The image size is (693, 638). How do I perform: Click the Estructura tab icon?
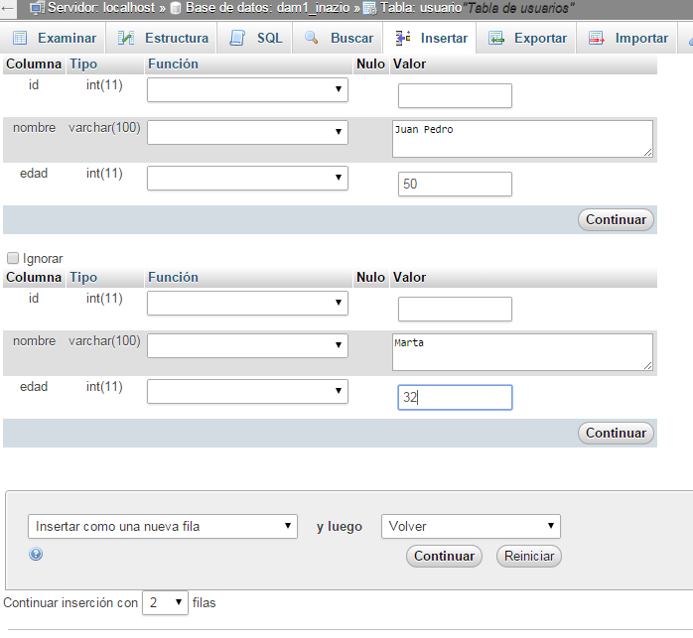tap(126, 38)
